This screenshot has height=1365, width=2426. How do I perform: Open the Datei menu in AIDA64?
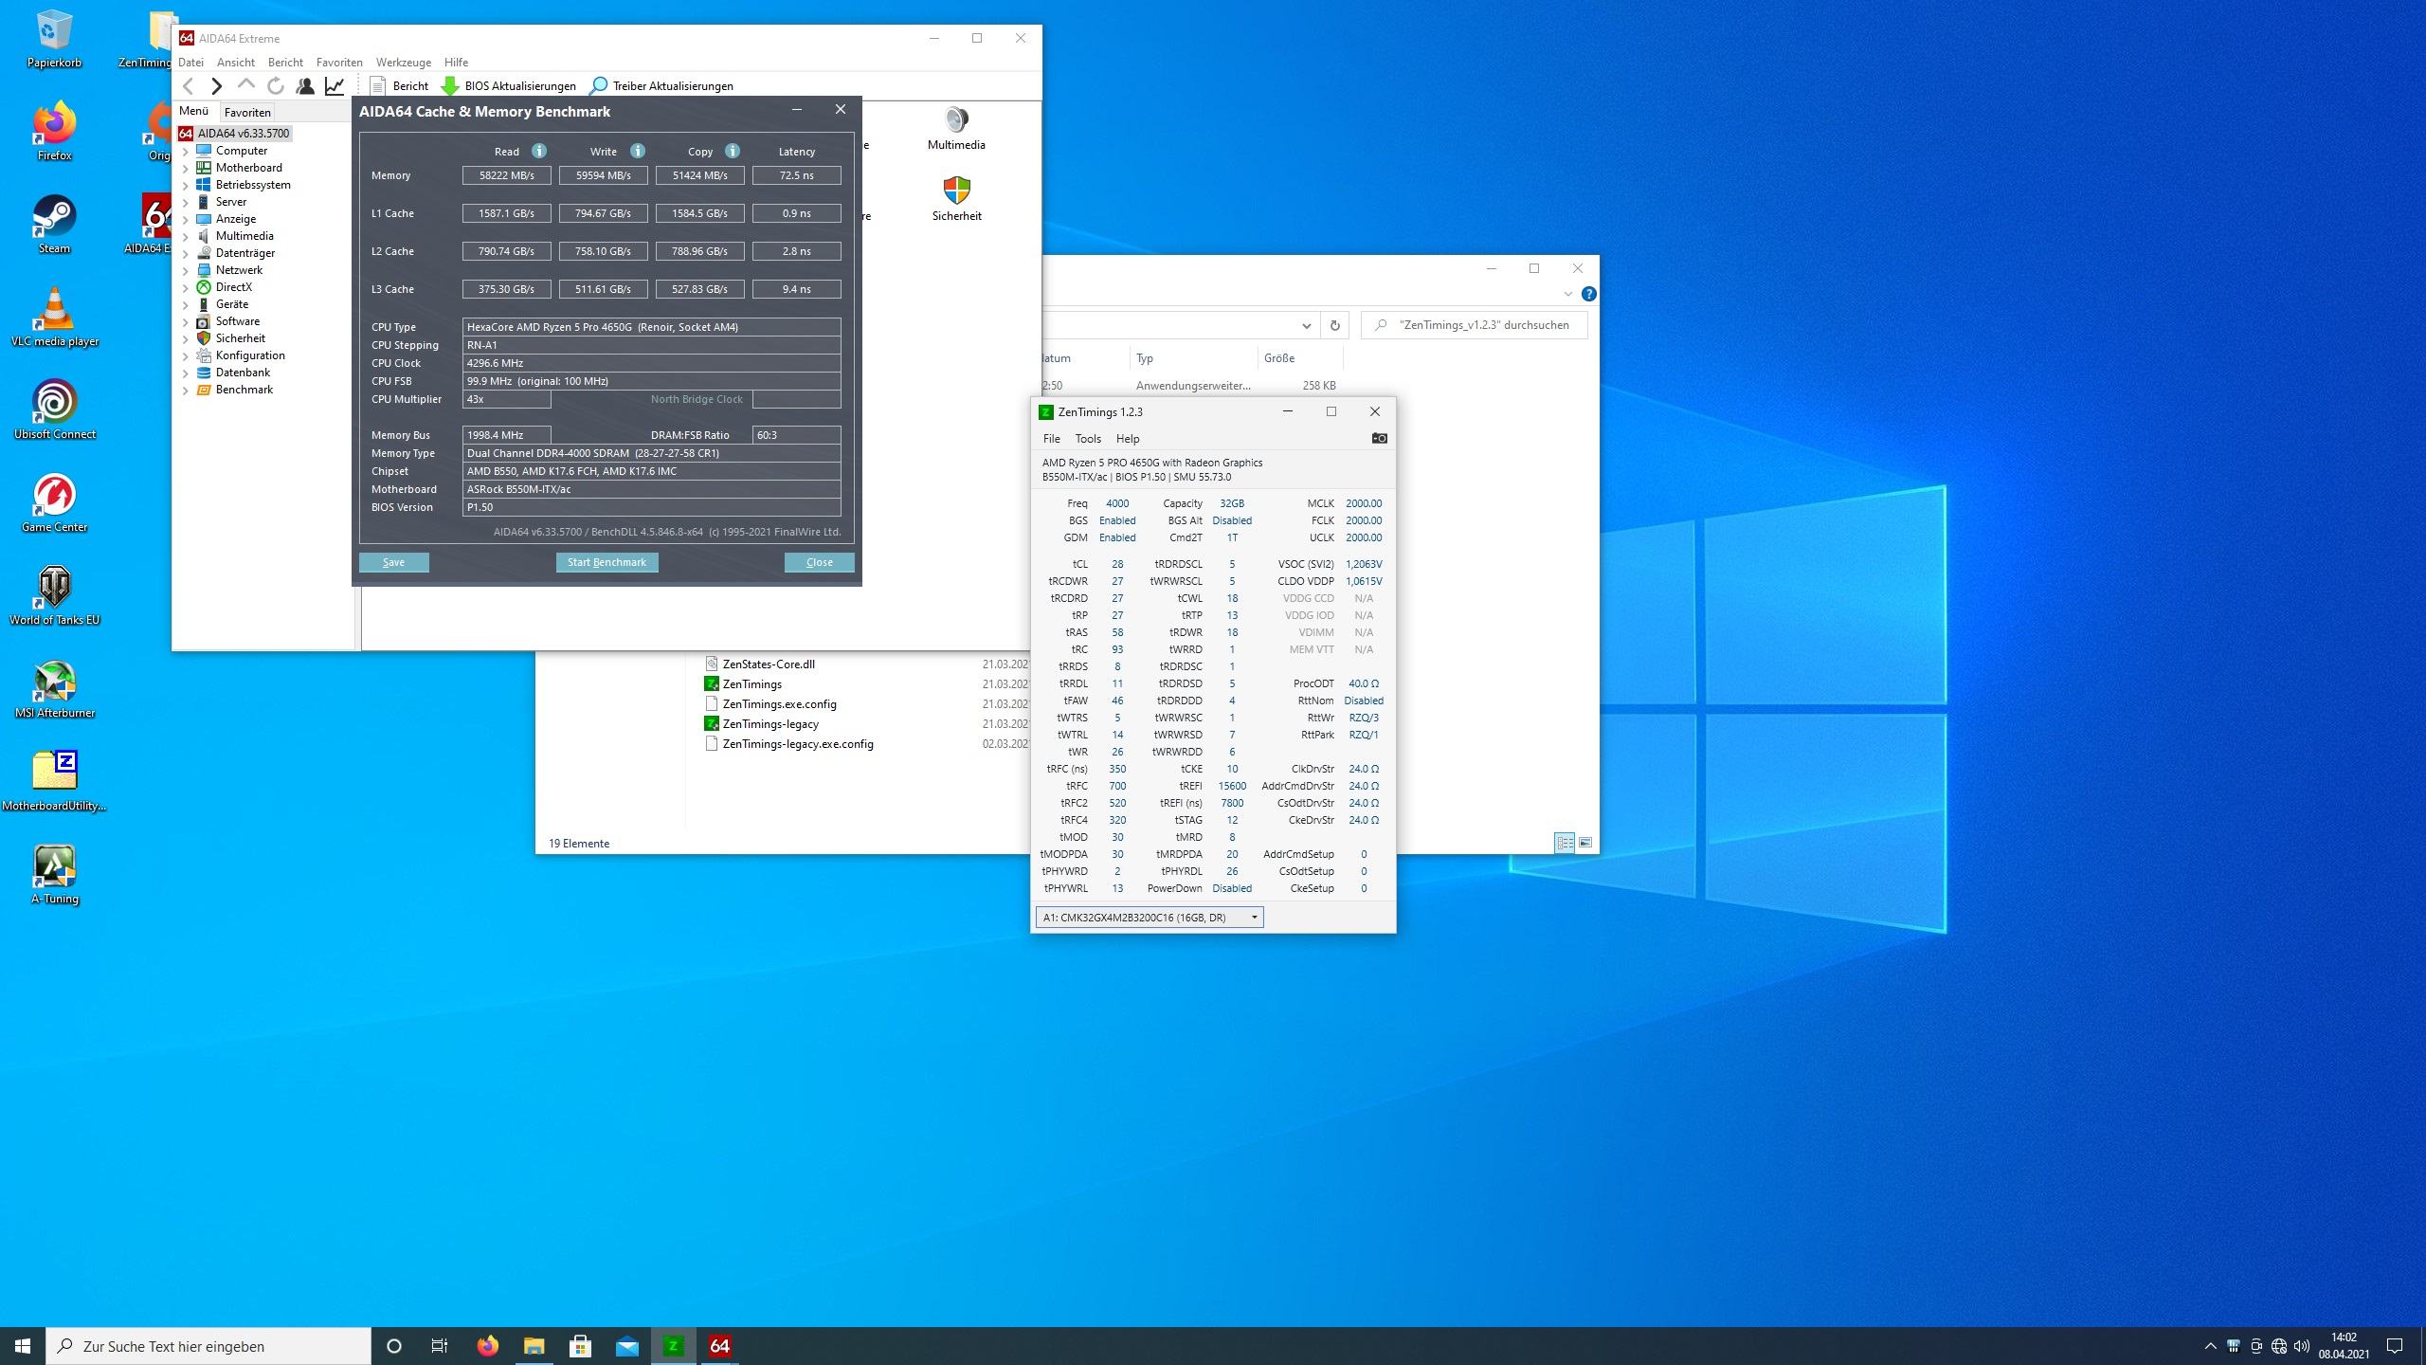(x=191, y=63)
